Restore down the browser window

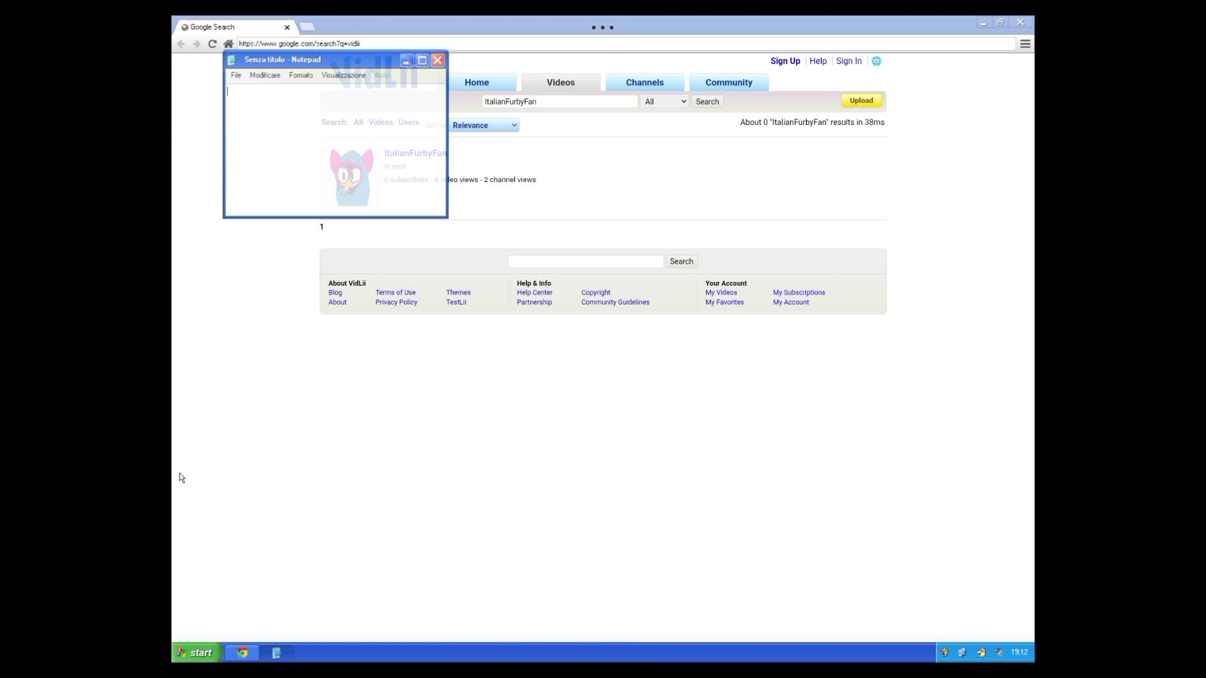[x=1001, y=23]
